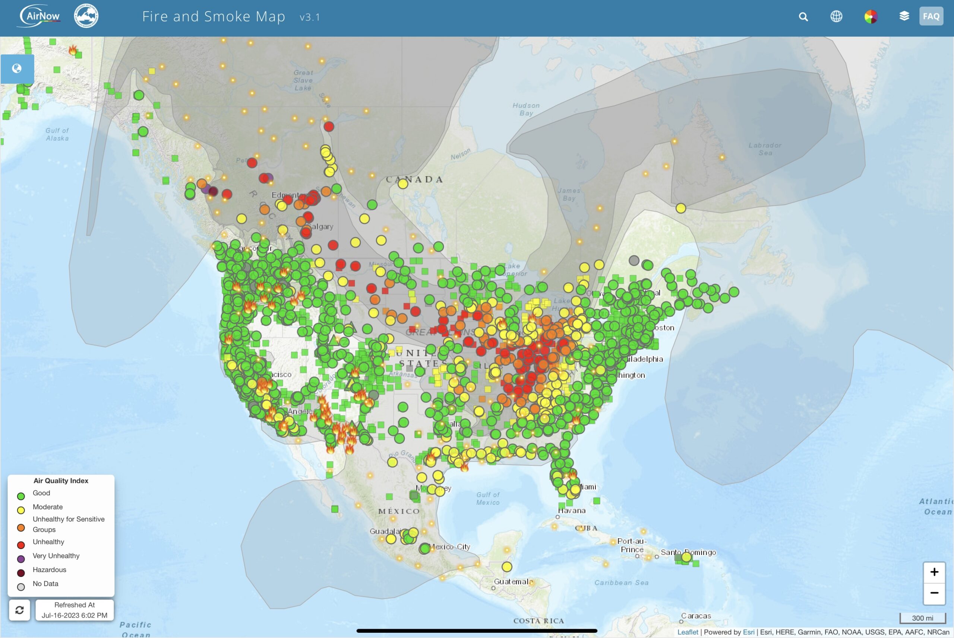Open the map layers icon
This screenshot has height=638, width=954.
pos(904,16)
